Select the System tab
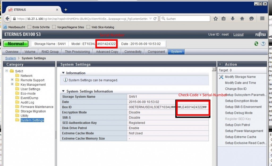The width and height of the screenshot is (272, 166). (176, 52)
